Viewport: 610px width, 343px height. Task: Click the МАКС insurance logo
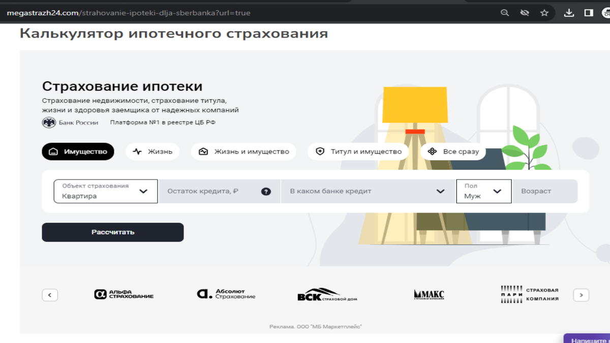coord(429,294)
